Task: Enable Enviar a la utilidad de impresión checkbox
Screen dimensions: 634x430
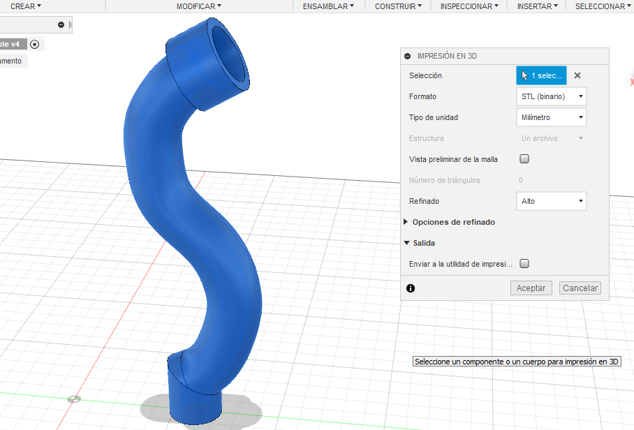Action: [x=524, y=263]
